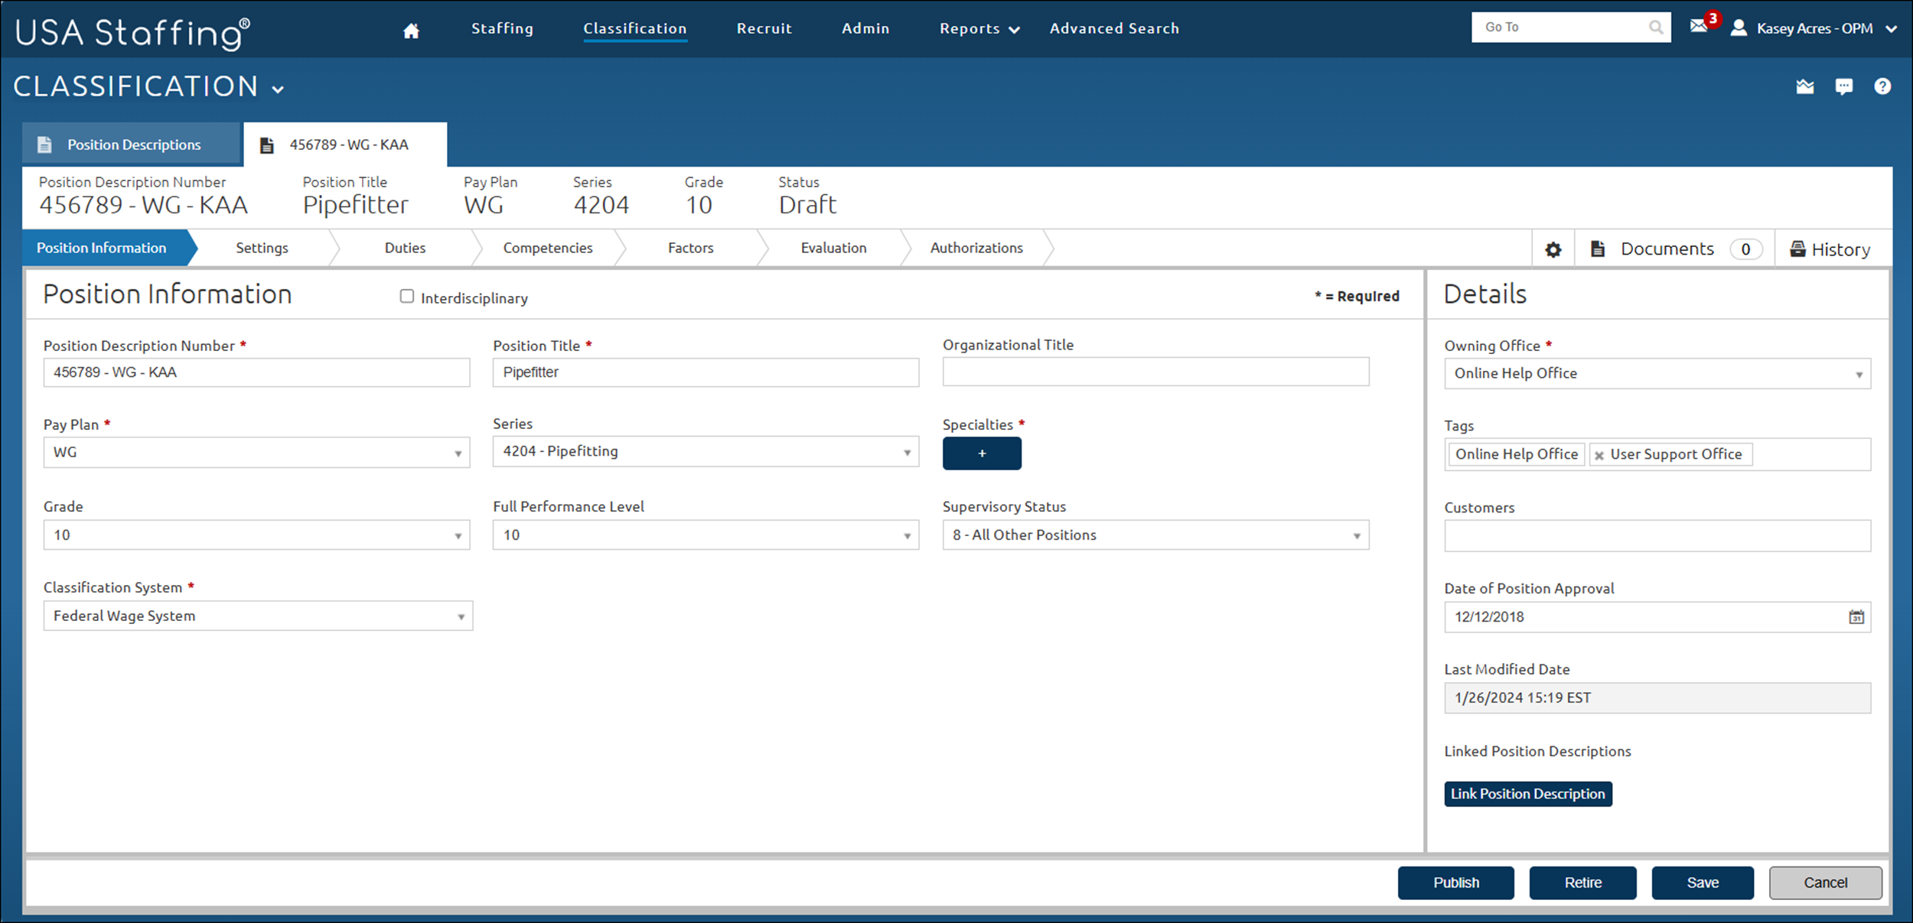Screen dimensions: 1913x923
Task: Open Advanced Search
Action: point(1114,28)
